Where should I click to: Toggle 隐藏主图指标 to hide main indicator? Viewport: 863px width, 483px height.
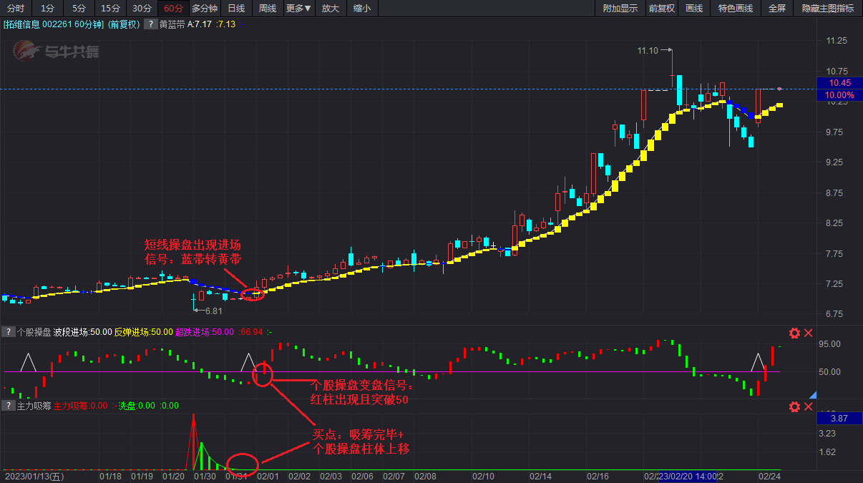pos(828,9)
